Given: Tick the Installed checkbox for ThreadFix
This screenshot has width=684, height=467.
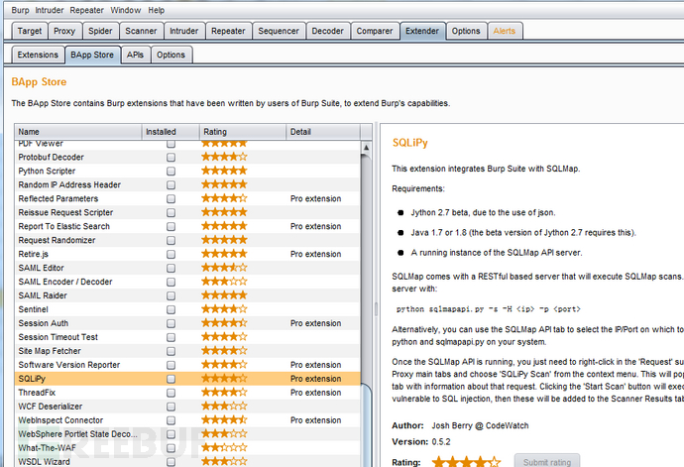Looking at the screenshot, I should (171, 393).
